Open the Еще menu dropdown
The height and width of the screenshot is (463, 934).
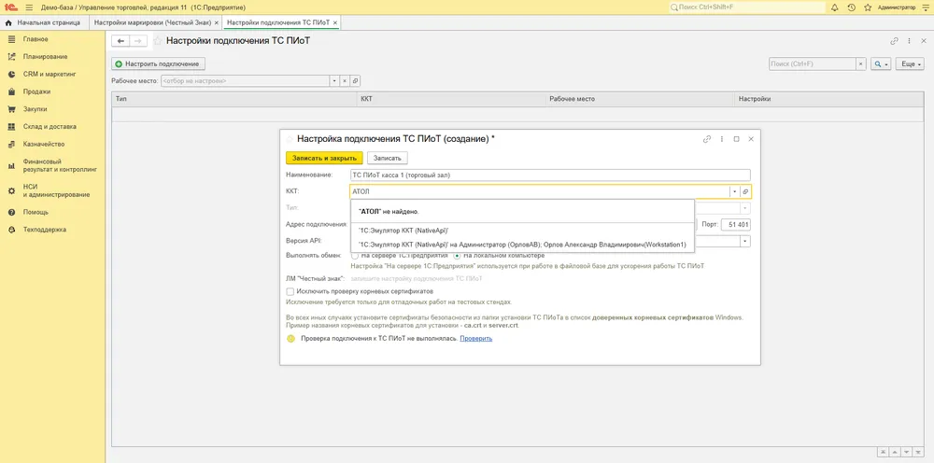[912, 63]
